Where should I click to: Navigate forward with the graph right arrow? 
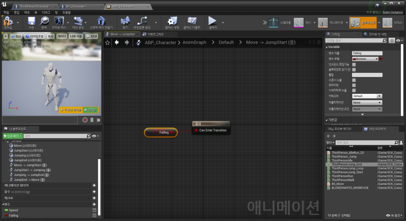pos(127,42)
